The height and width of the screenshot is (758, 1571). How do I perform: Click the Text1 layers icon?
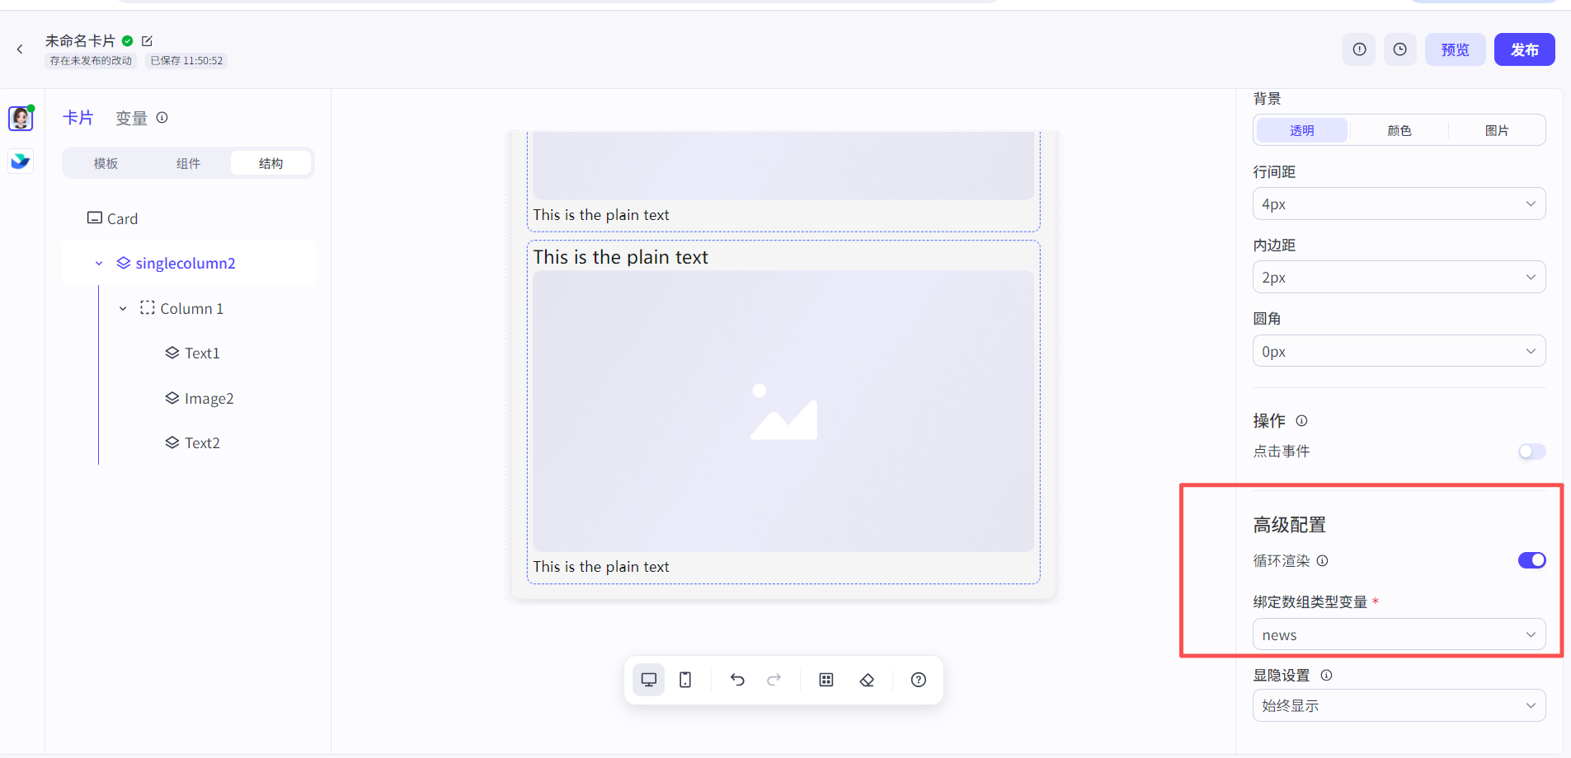(172, 353)
